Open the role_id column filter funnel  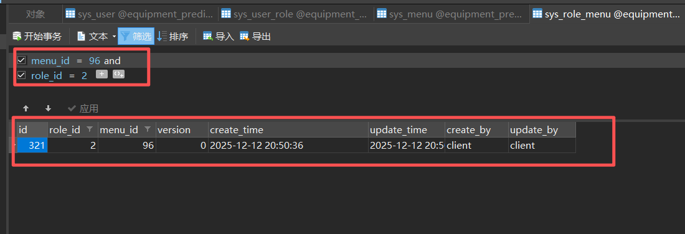[x=90, y=129]
